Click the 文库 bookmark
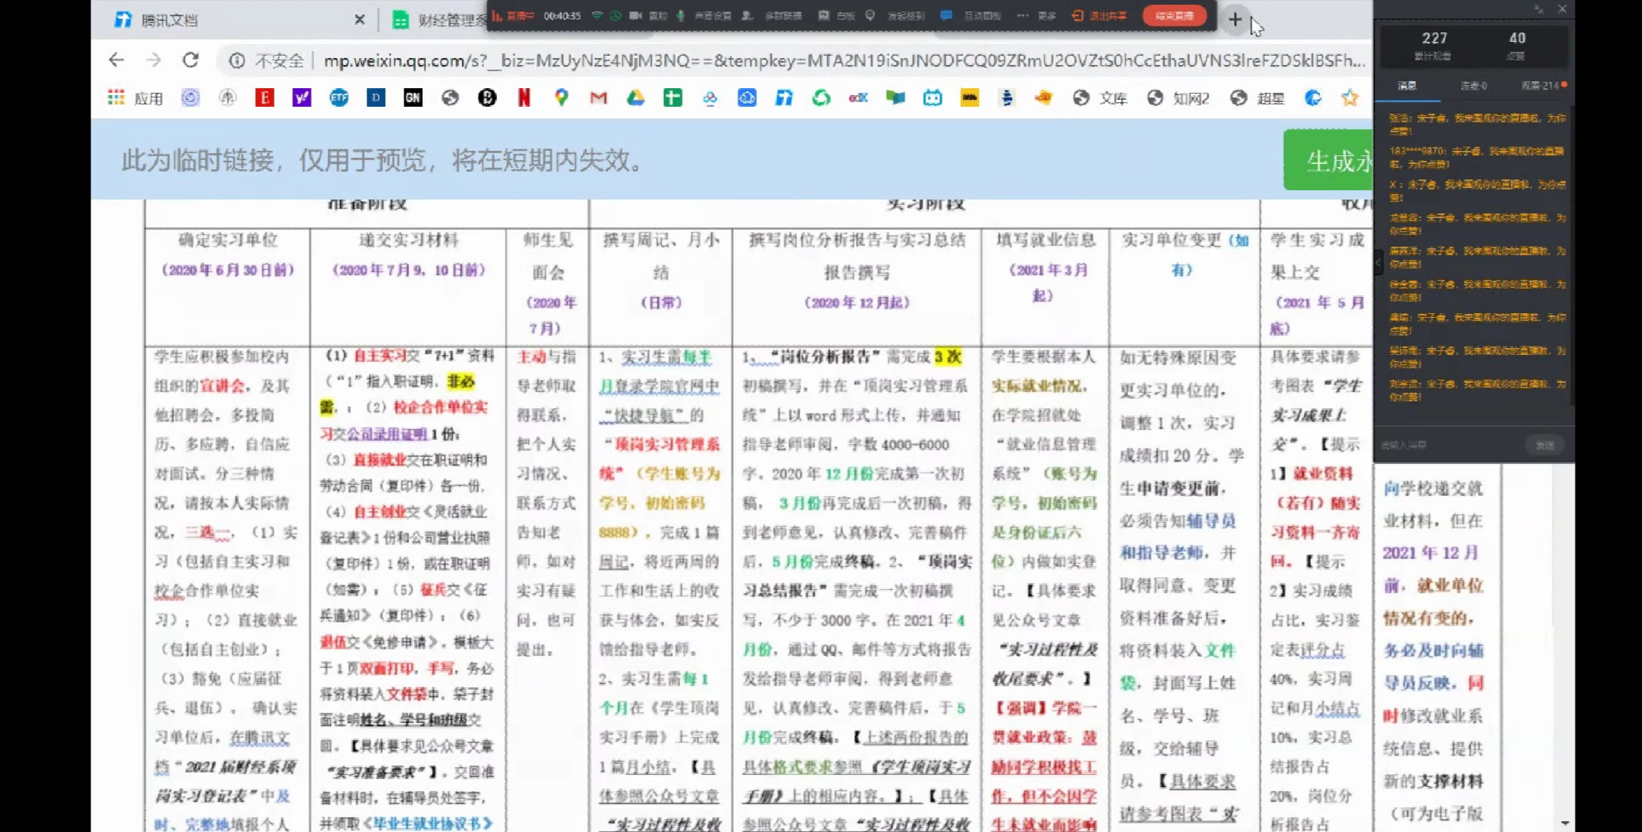This screenshot has height=832, width=1642. click(x=1102, y=97)
